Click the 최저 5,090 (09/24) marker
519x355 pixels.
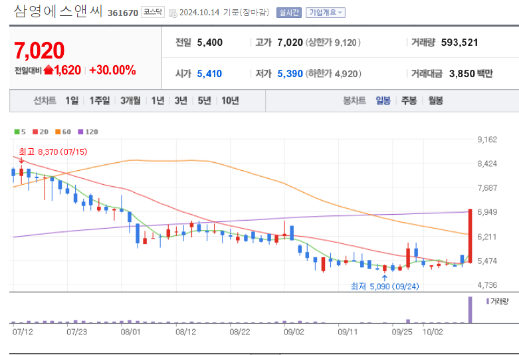385,286
